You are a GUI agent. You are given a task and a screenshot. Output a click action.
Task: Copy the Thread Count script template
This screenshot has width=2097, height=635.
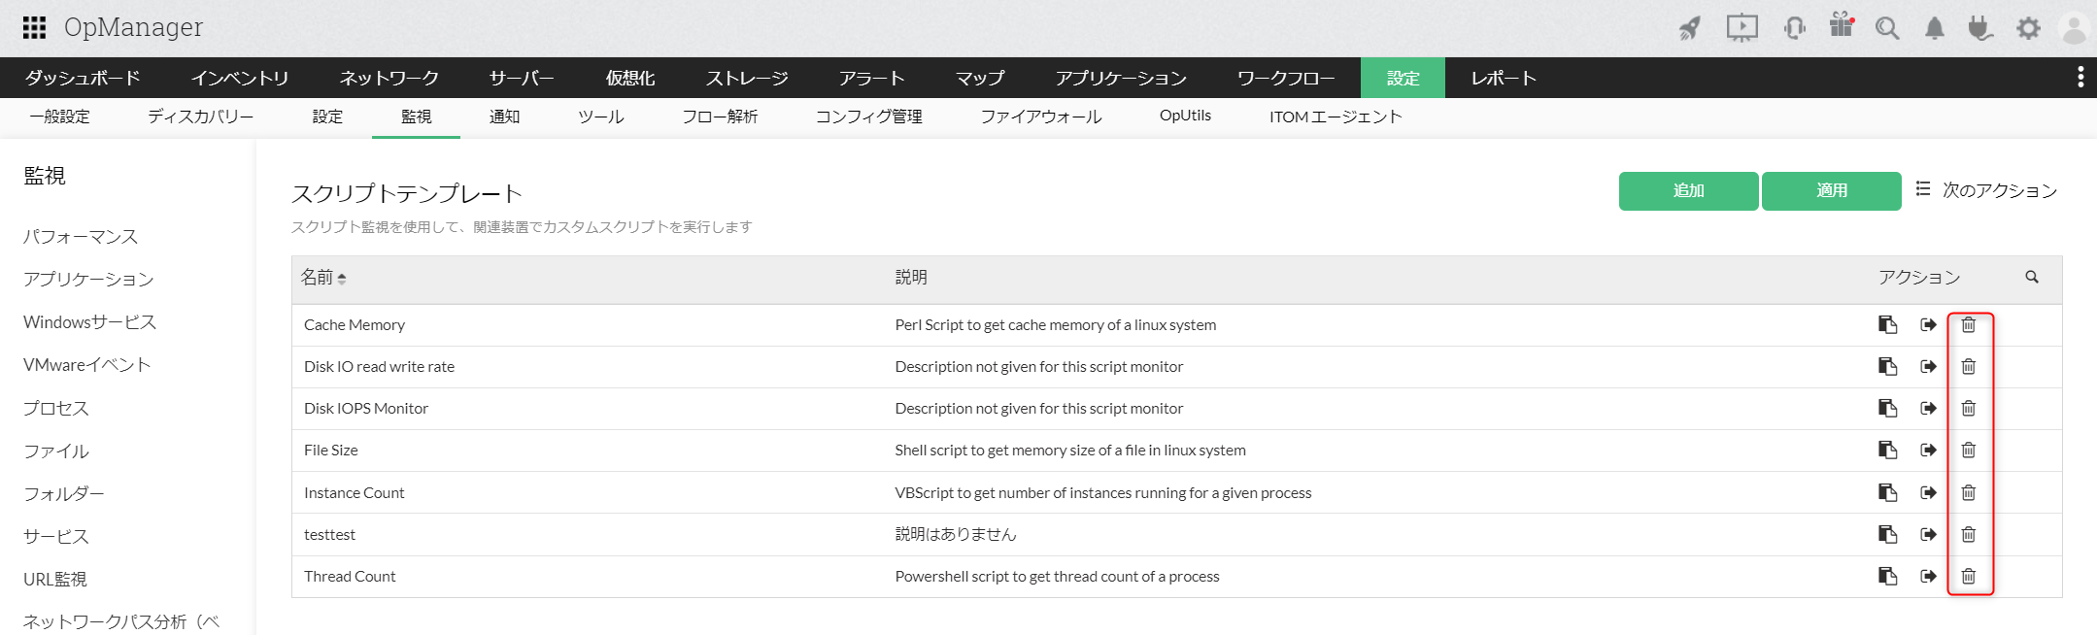[1887, 577]
